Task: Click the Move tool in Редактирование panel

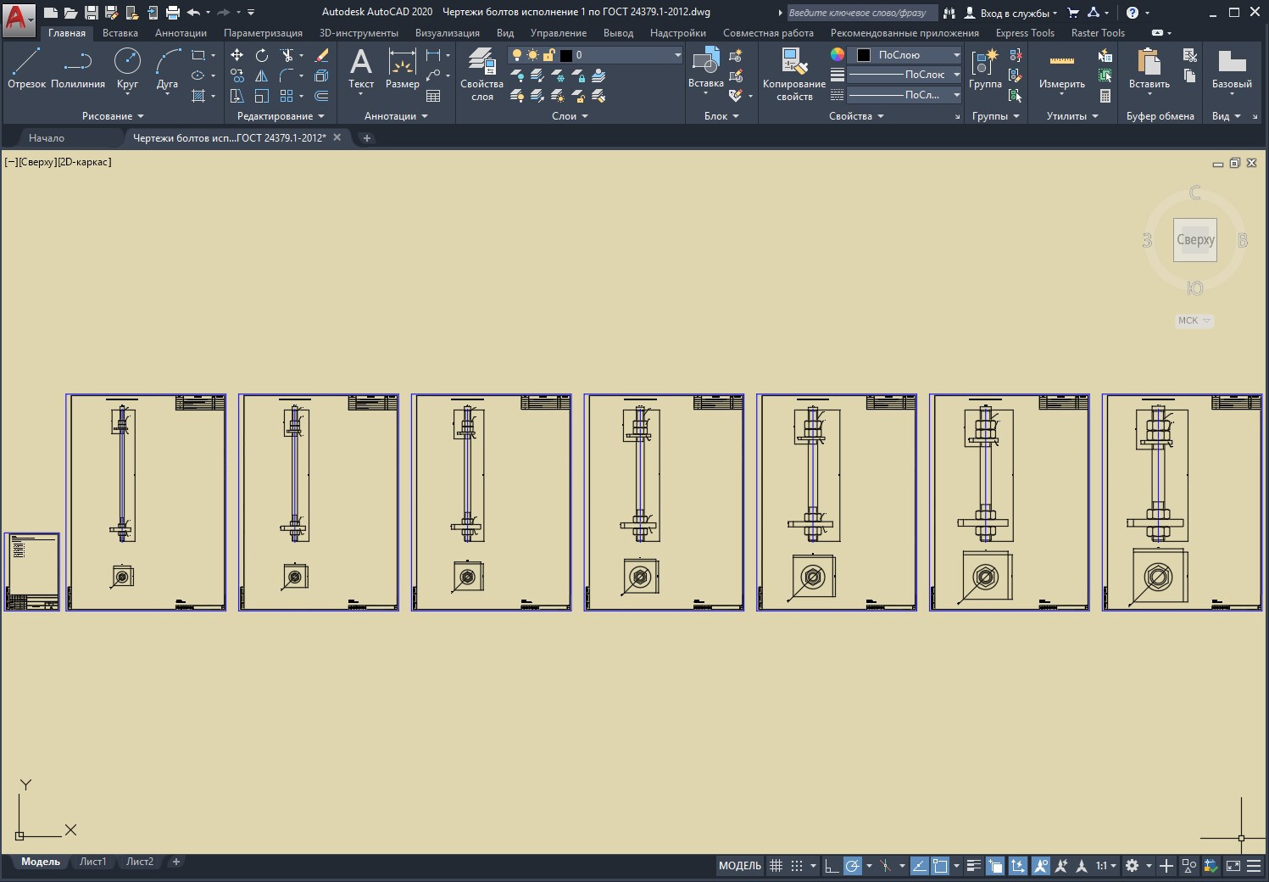Action: (237, 55)
